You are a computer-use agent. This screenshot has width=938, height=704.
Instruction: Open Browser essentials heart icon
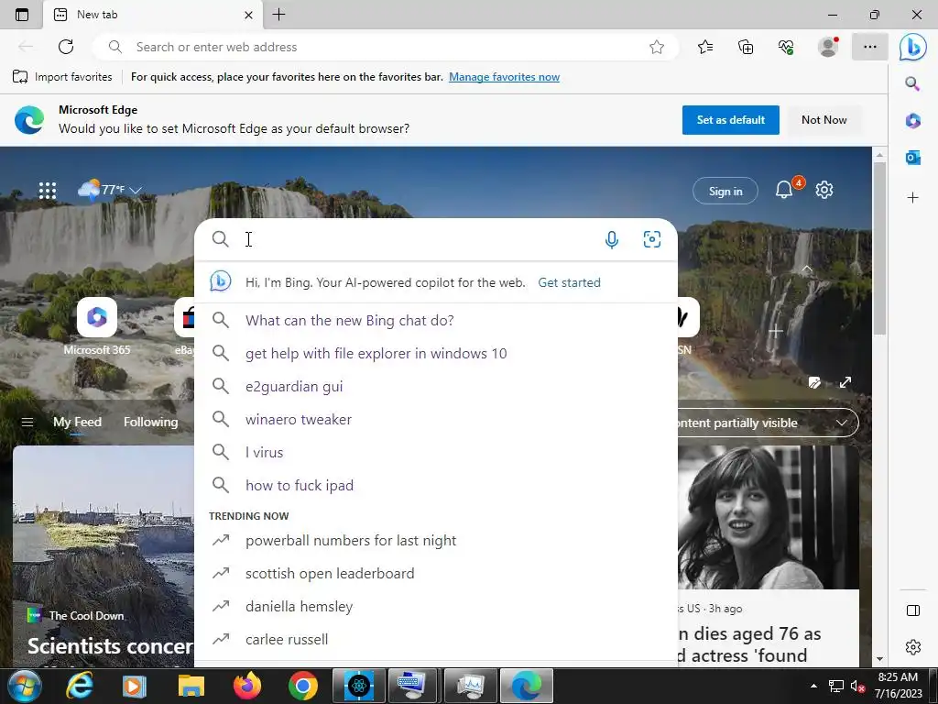tap(786, 47)
